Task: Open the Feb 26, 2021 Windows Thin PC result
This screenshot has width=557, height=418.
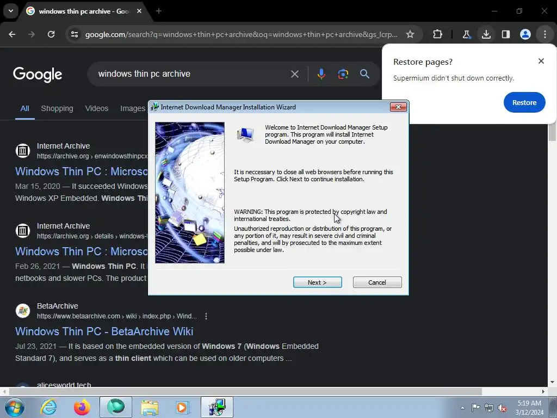Action: click(x=81, y=251)
